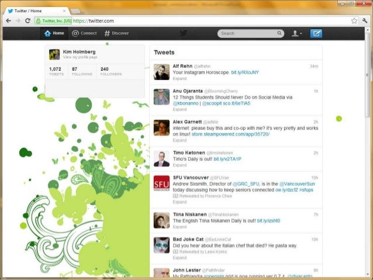Click the retweet icon by Leevi Kokko
The height and width of the screenshot is (280, 373).
(175, 252)
